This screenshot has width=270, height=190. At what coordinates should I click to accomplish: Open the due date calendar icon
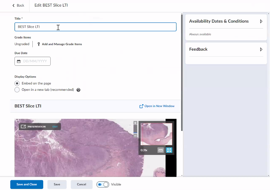pyautogui.click(x=19, y=61)
